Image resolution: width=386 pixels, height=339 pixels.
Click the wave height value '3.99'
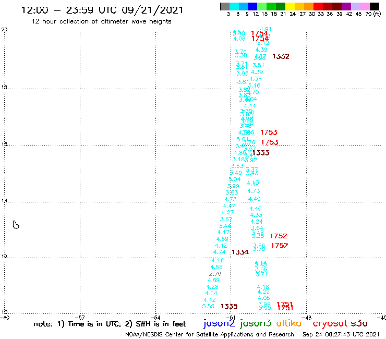[233, 186]
